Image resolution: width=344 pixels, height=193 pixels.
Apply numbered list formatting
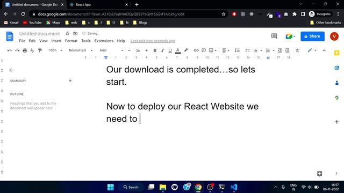click(268, 50)
